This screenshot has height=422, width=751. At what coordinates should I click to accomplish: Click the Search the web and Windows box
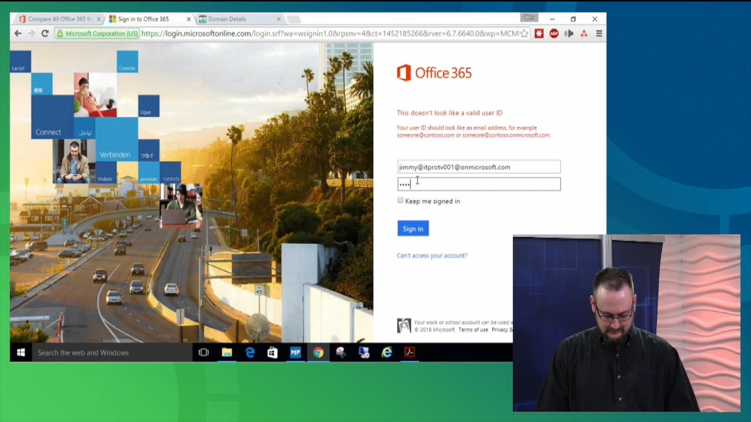click(x=112, y=352)
